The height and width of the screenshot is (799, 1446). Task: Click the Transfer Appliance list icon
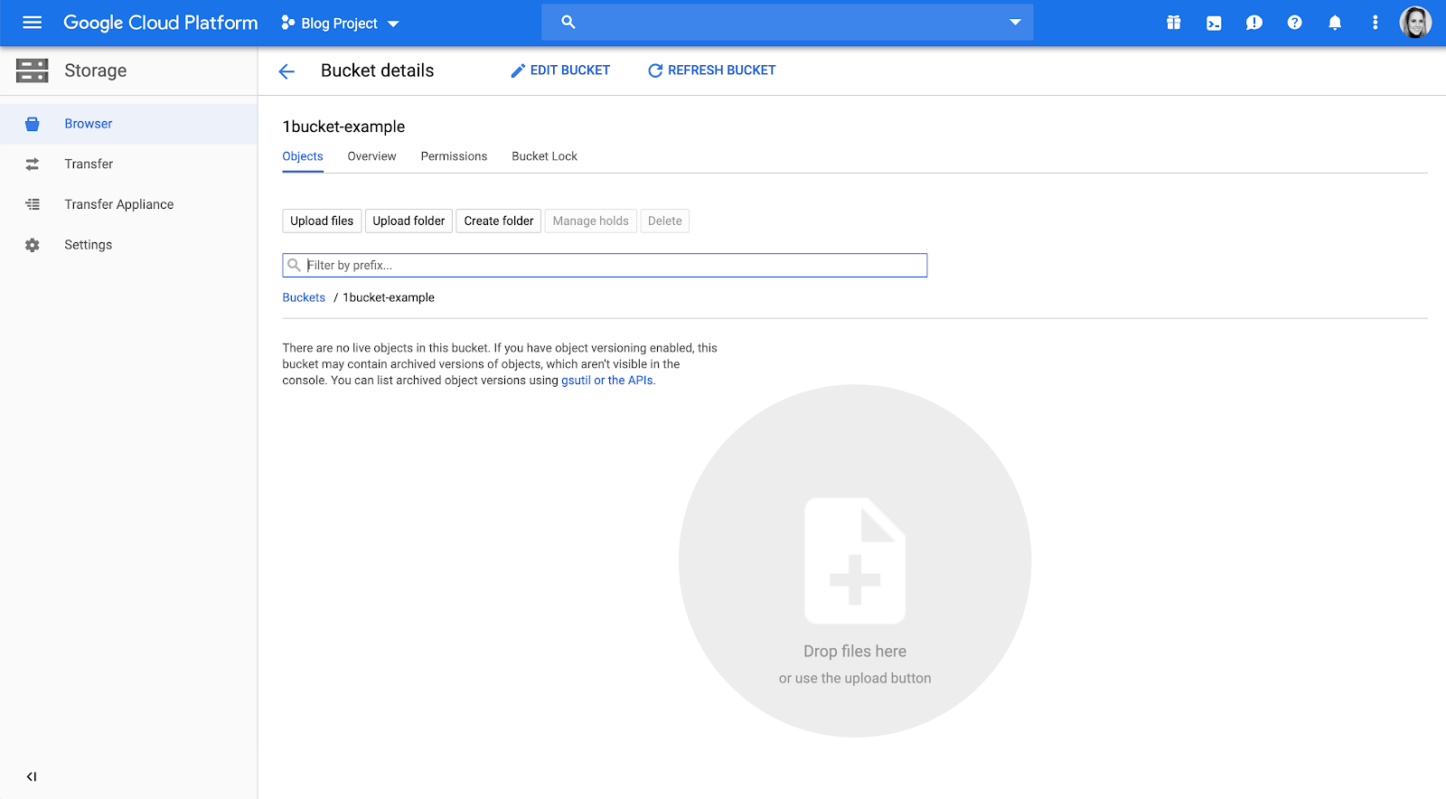(33, 204)
